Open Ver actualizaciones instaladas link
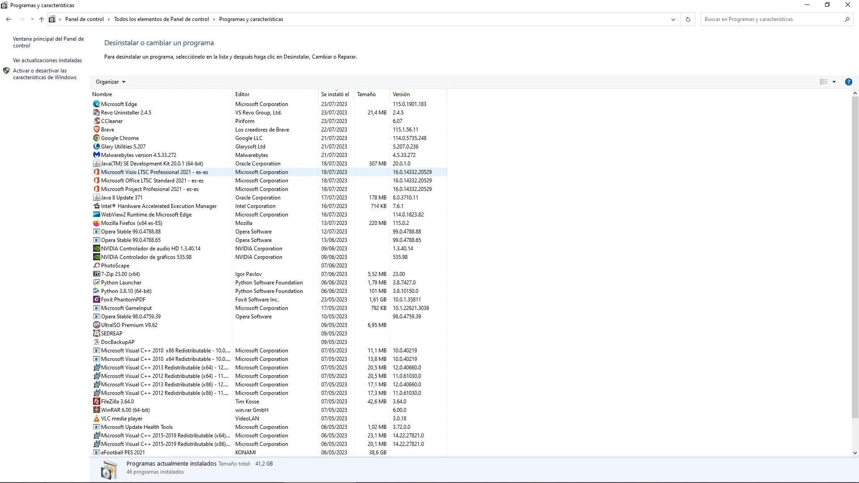 [x=47, y=60]
